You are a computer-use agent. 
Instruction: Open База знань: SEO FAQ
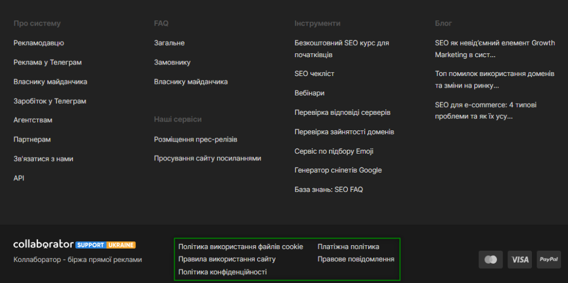coord(328,190)
